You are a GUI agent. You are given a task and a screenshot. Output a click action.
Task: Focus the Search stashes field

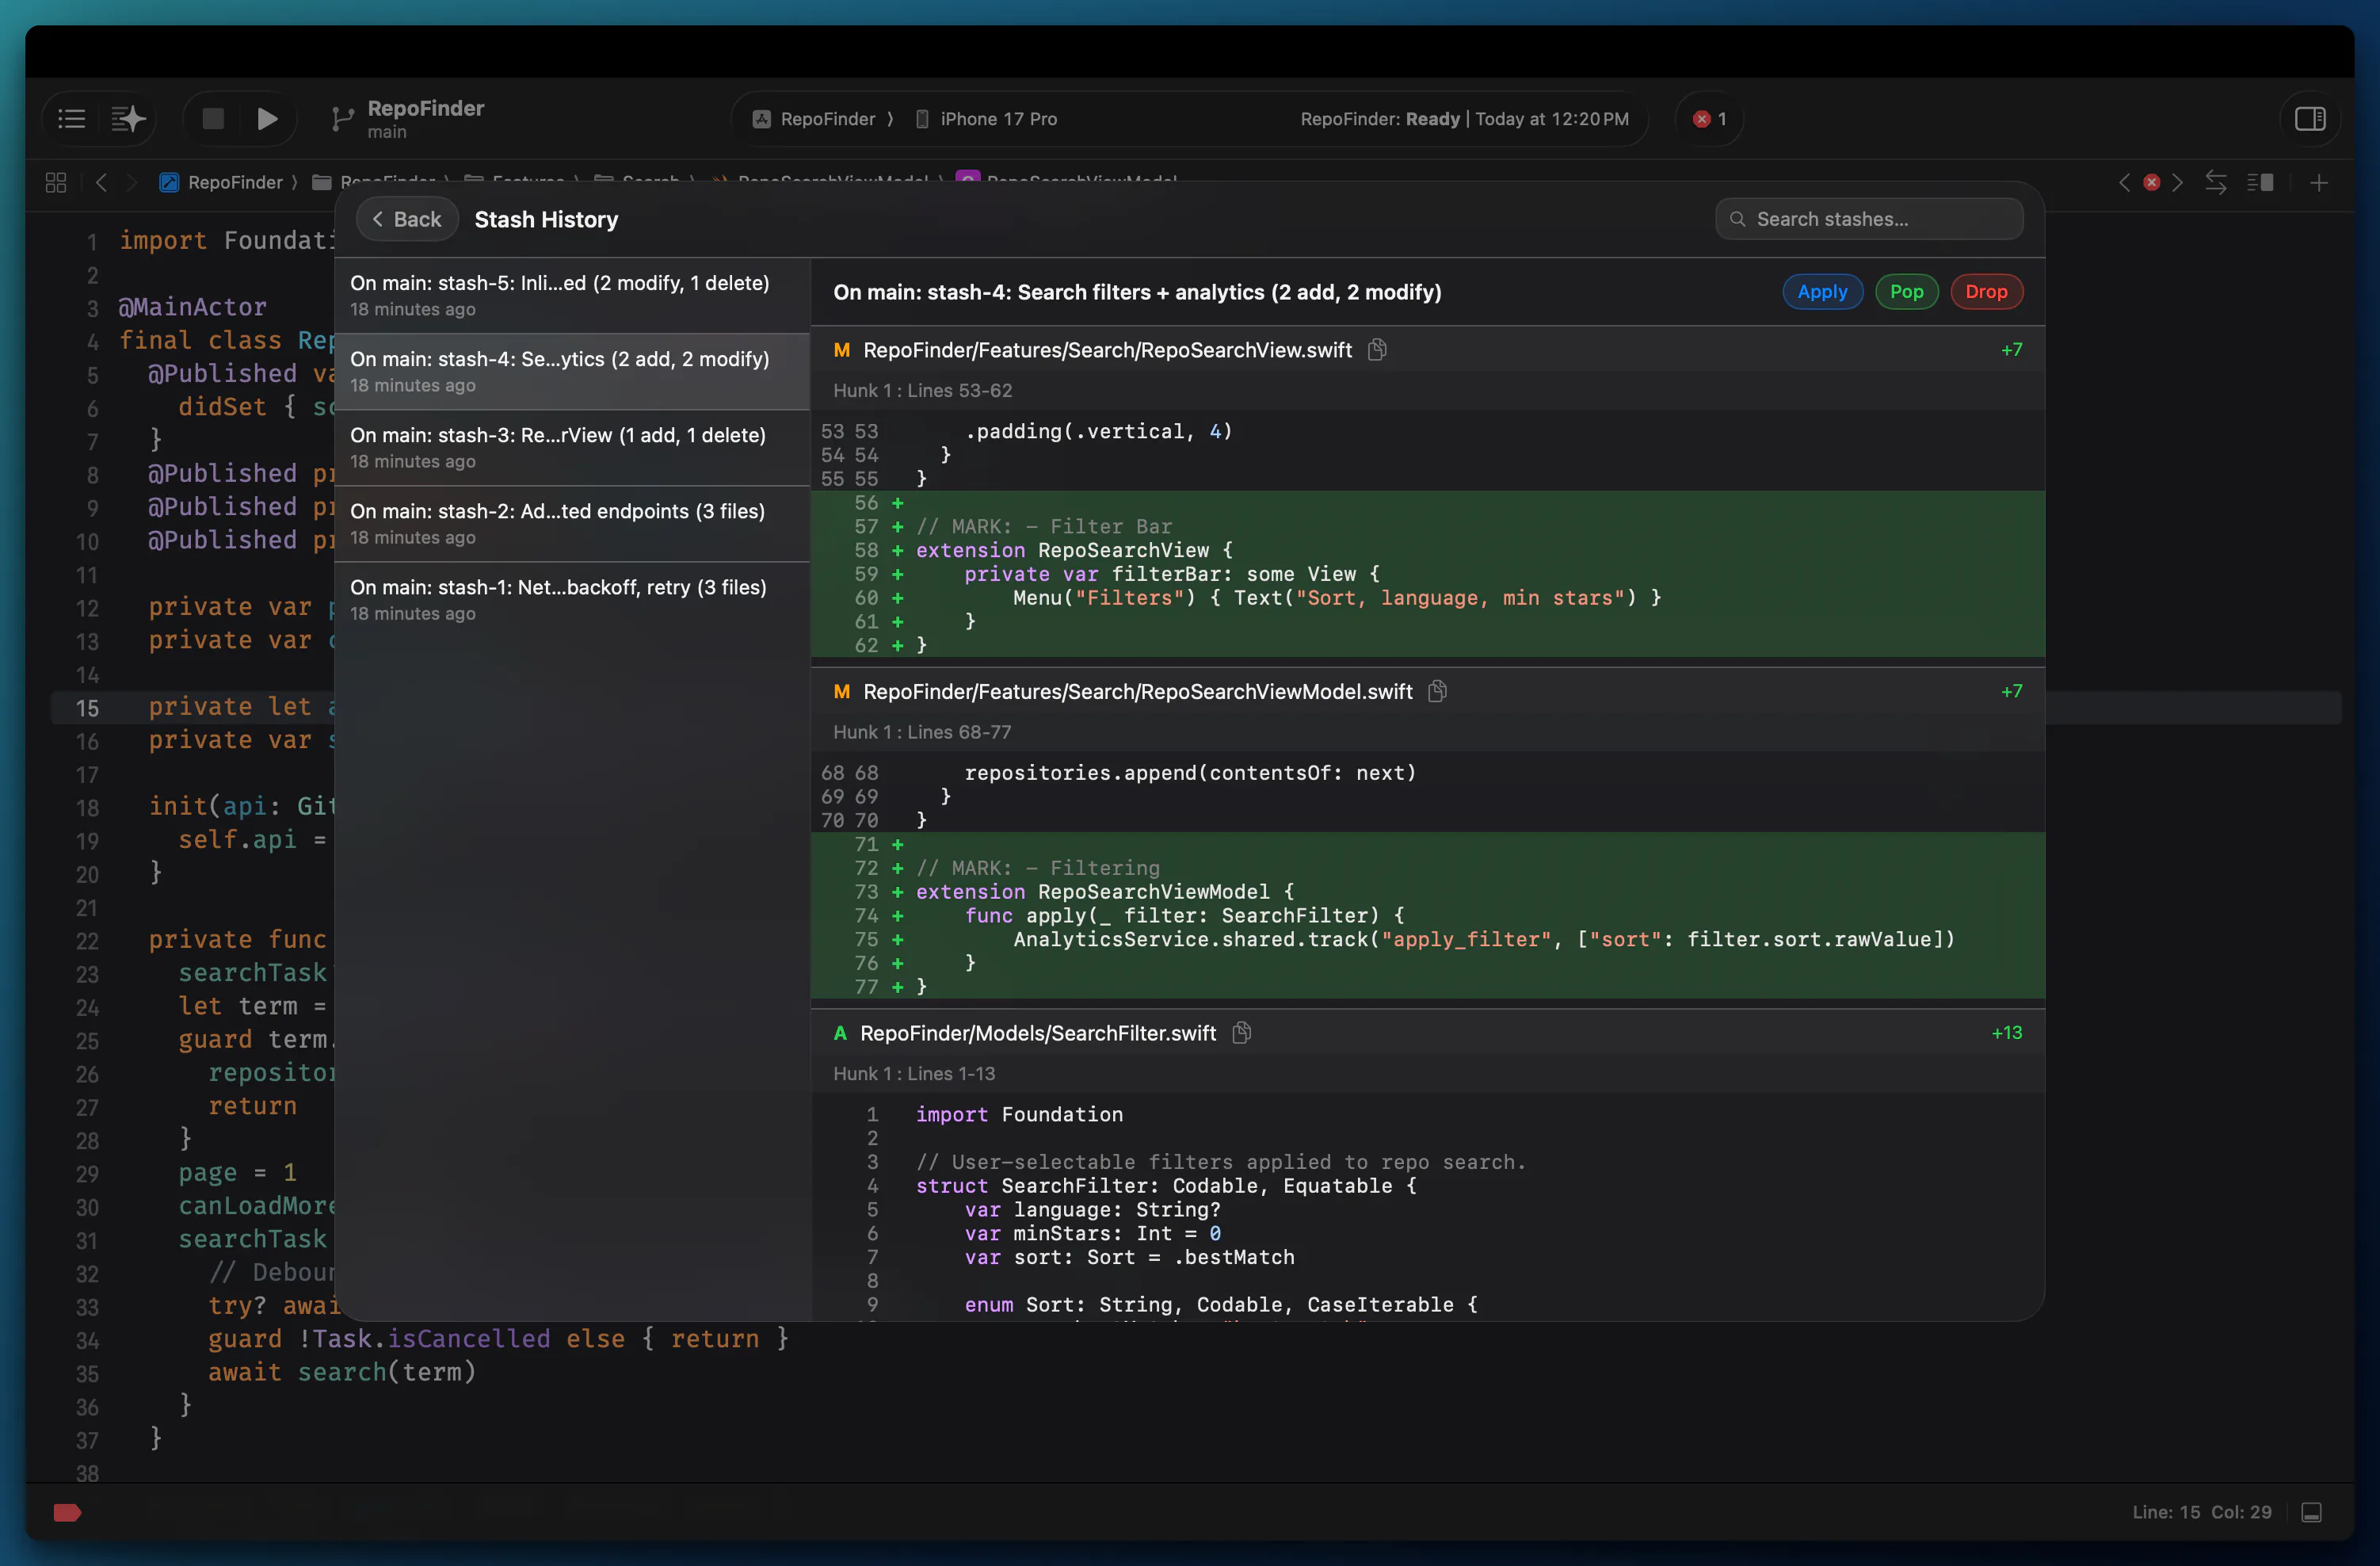tap(1869, 219)
